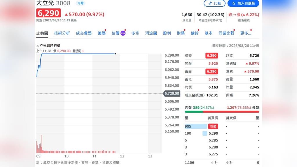Viewport: 297px width, 167px height.
Task: Open the 股利 tab
Action: click(167, 33)
